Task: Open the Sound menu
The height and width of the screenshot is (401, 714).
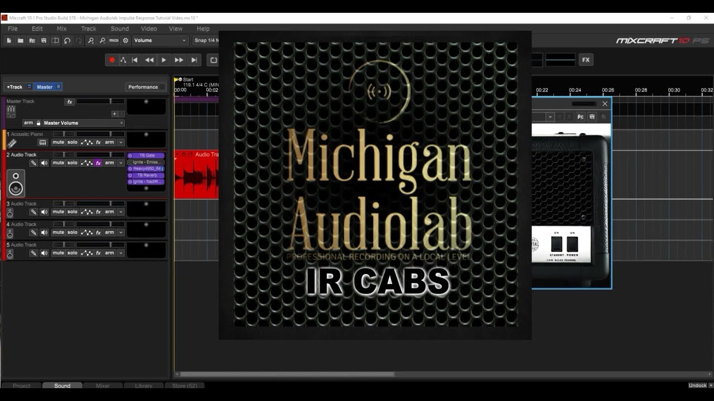Action: point(119,28)
